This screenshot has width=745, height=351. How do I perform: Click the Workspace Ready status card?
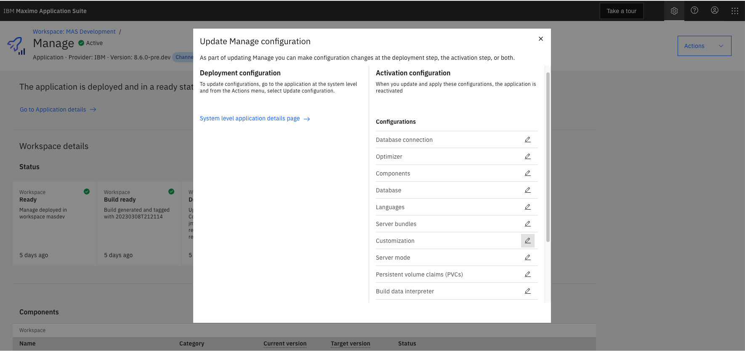click(x=55, y=223)
